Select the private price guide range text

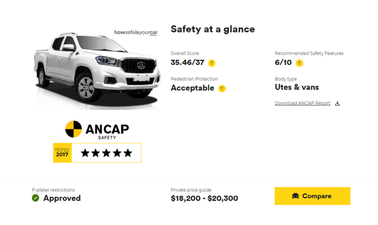pos(204,198)
